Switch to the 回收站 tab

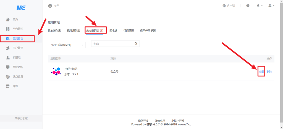[x=113, y=31]
